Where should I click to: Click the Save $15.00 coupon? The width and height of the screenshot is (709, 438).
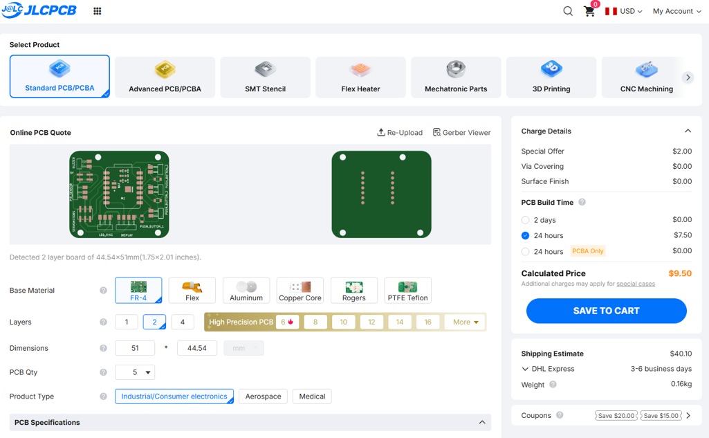(661, 415)
